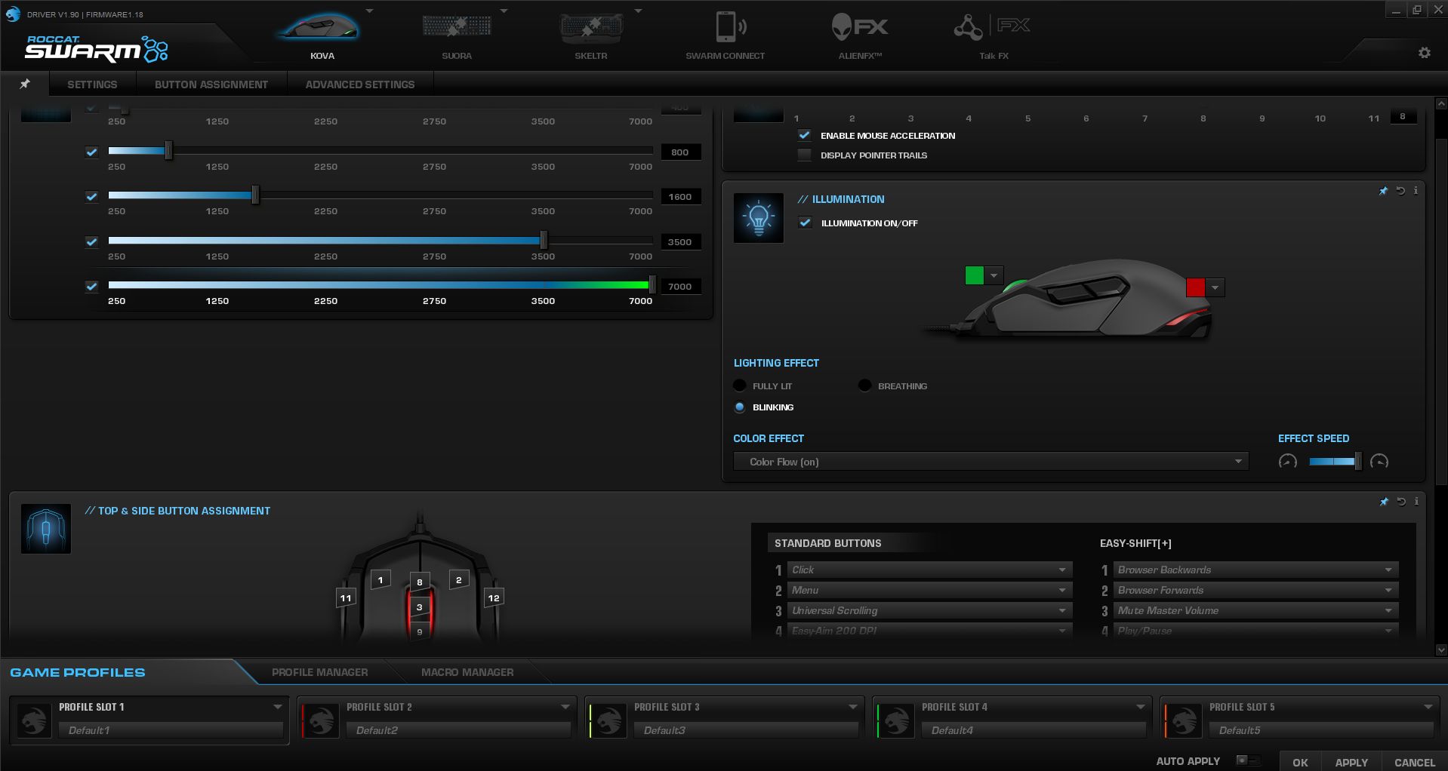Click the Roccat Swarm logo

pos(97,48)
